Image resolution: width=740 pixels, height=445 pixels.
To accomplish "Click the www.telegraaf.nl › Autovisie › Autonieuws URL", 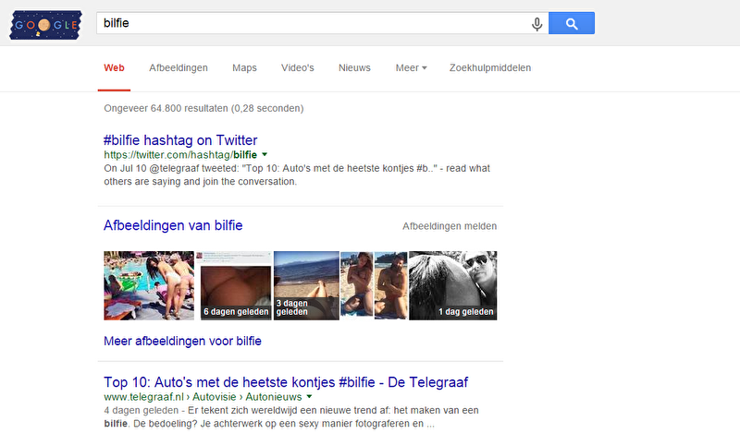I will tap(203, 396).
